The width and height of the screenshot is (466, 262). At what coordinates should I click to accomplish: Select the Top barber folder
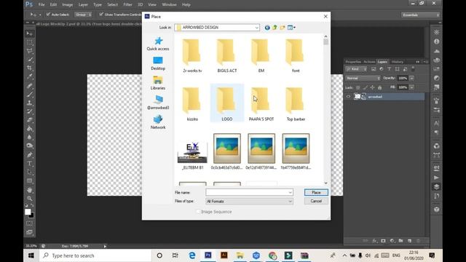(296, 103)
